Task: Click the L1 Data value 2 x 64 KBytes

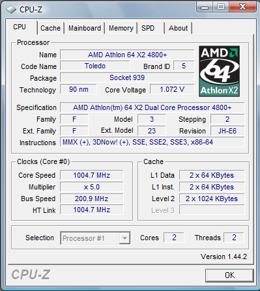Action: tap(212, 175)
